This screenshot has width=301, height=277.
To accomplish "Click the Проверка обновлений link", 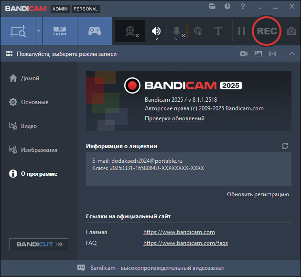I will click(174, 118).
